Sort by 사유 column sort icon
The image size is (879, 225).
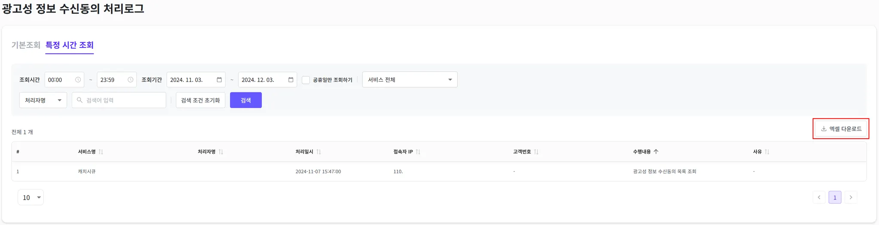tap(767, 152)
